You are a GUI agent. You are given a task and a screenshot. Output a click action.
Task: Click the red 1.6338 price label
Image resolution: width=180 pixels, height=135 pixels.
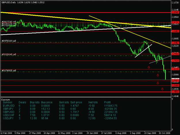[175, 69]
